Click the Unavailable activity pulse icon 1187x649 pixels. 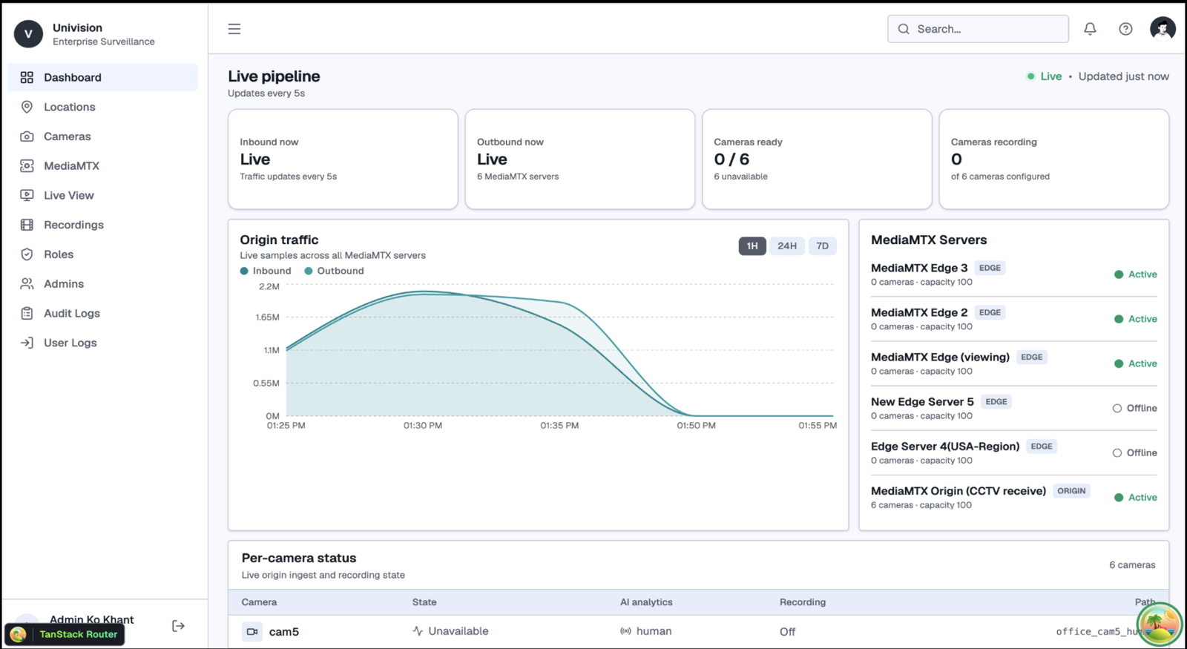[x=418, y=631]
